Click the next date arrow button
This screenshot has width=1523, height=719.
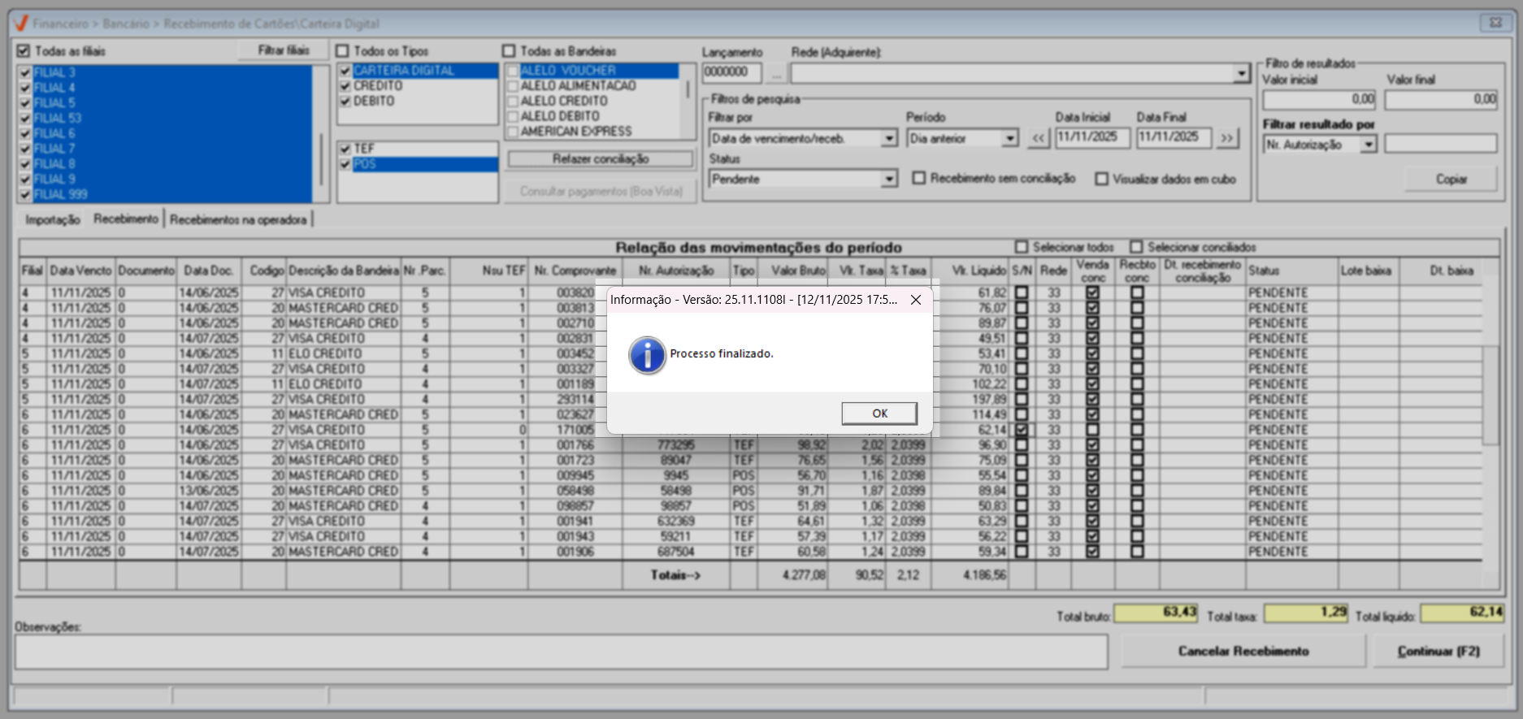1226,138
